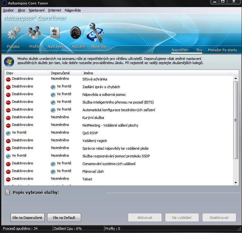This screenshot has width=242, height=233.
Task: Click the services list scrollbar thumb
Action: point(236,120)
